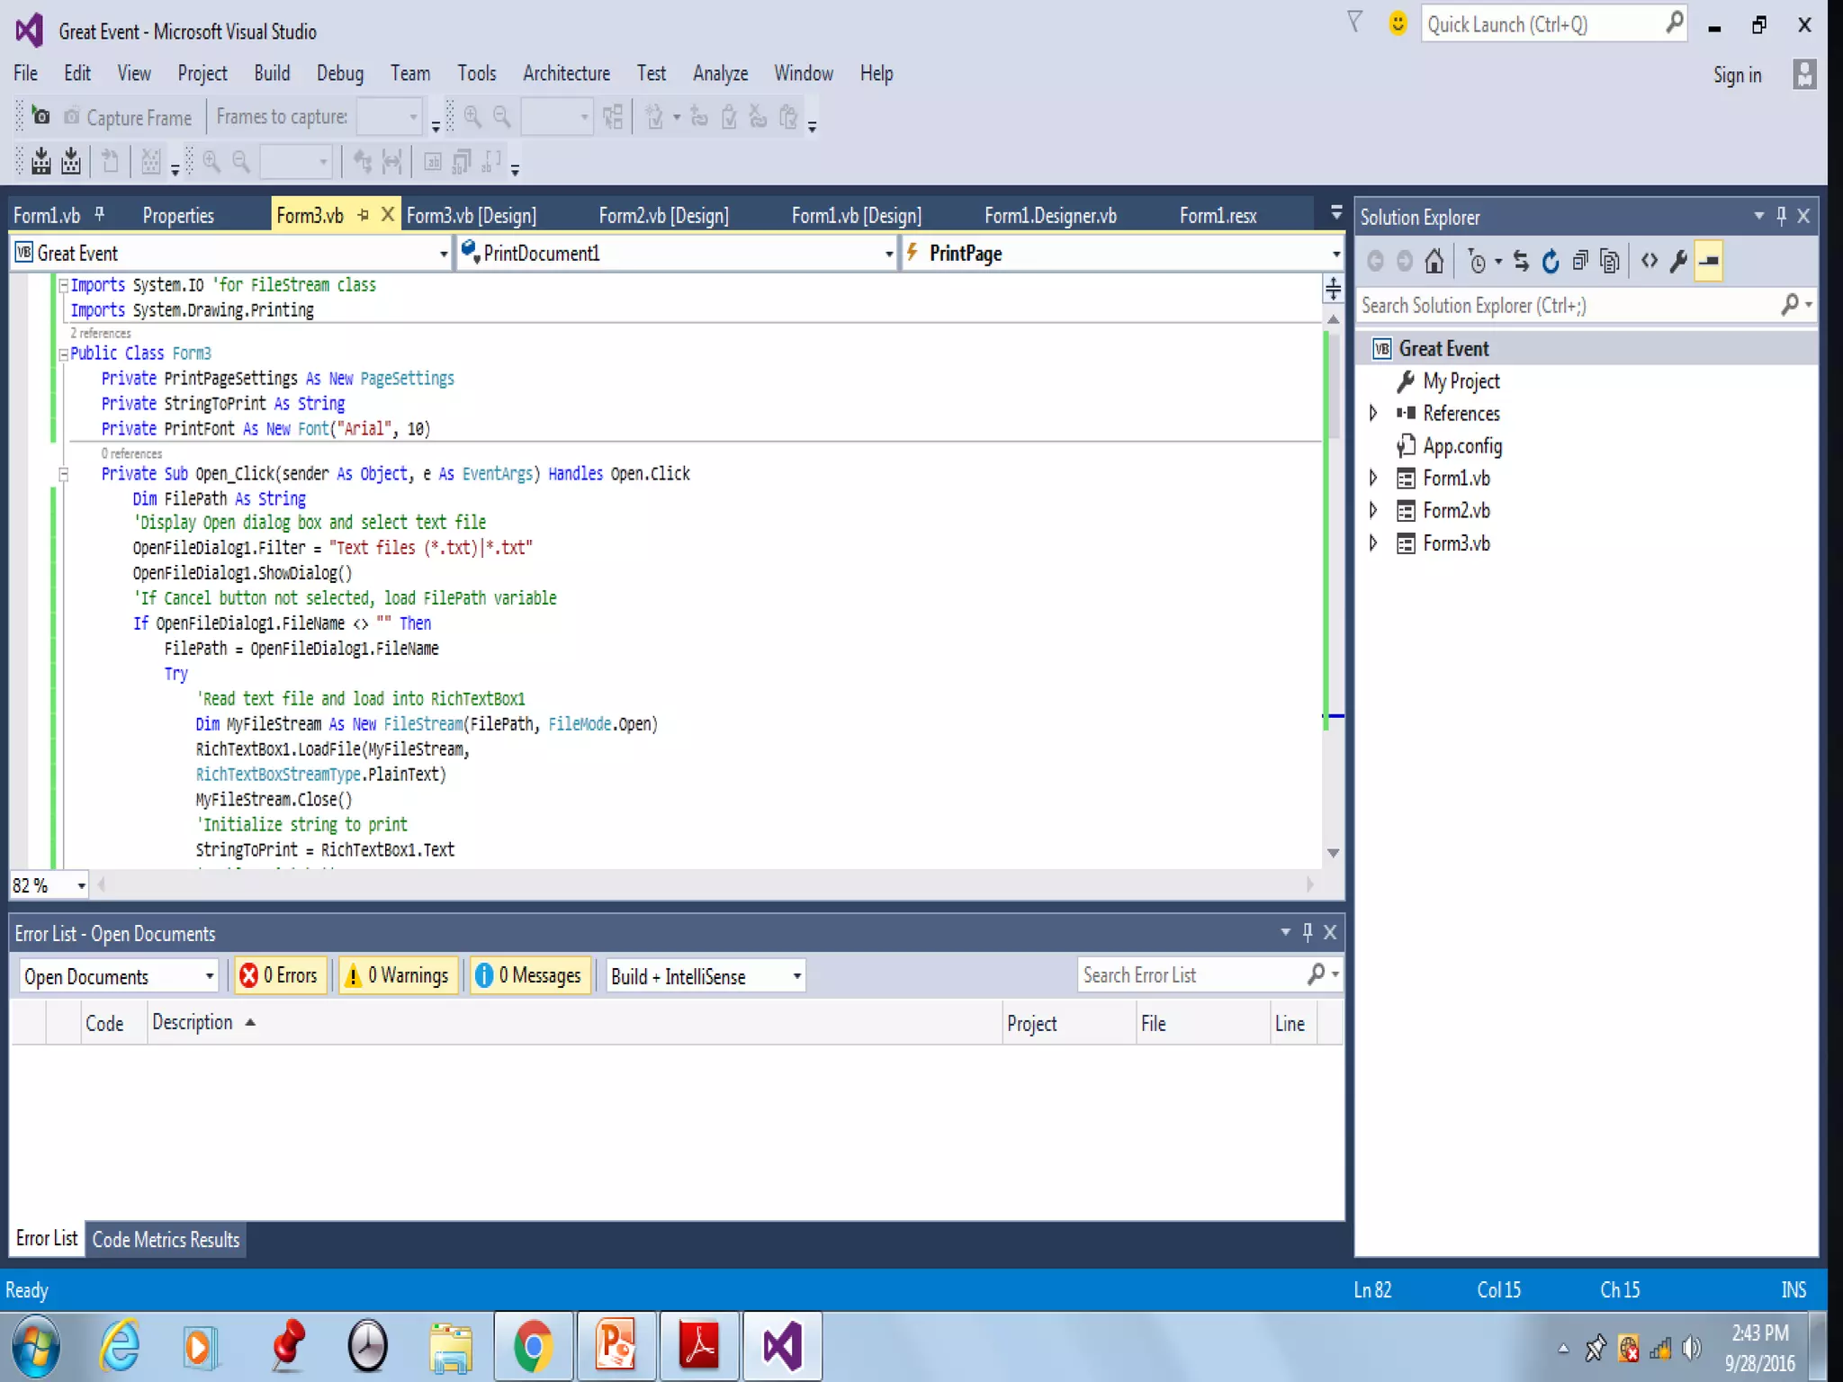Open the Architecture menu
The image size is (1843, 1382).
pyautogui.click(x=566, y=74)
